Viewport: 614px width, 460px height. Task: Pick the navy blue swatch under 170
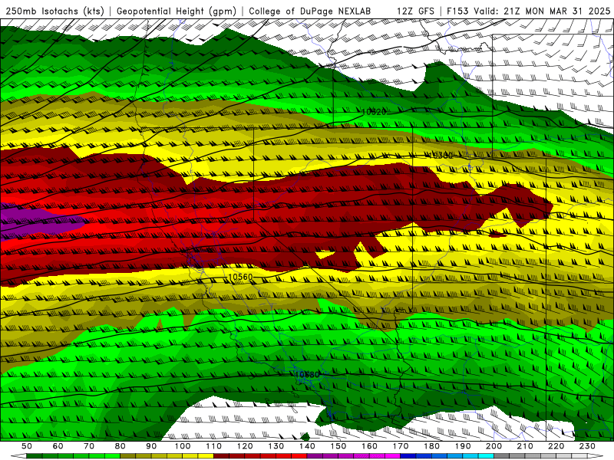[x=408, y=456]
